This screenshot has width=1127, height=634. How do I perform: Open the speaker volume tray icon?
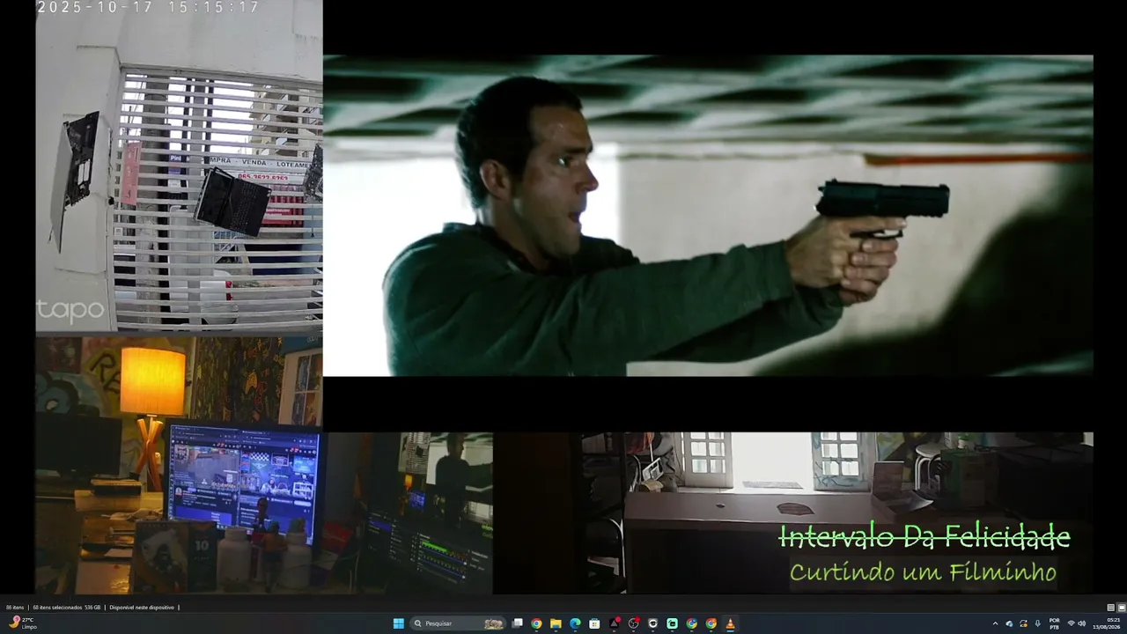click(x=1082, y=623)
